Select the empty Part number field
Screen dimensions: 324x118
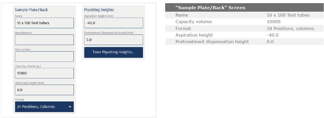tap(44, 57)
